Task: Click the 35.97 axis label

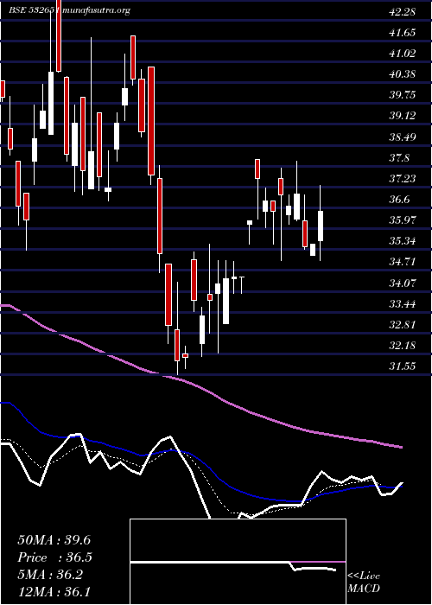Action: 403,220
